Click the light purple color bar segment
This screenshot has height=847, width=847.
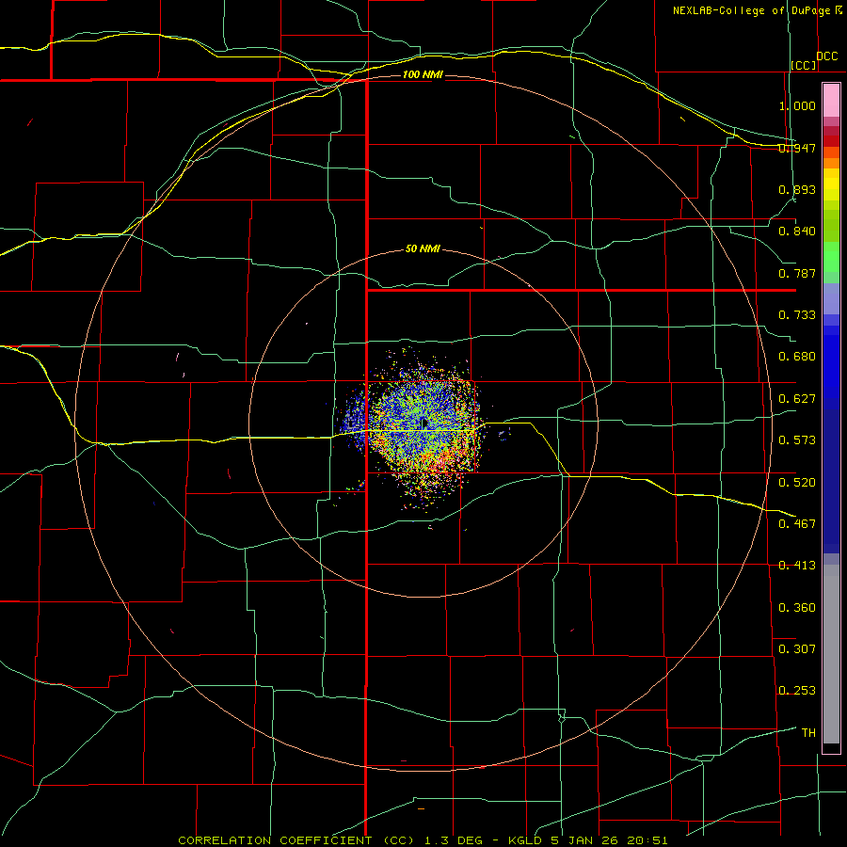[x=831, y=298]
